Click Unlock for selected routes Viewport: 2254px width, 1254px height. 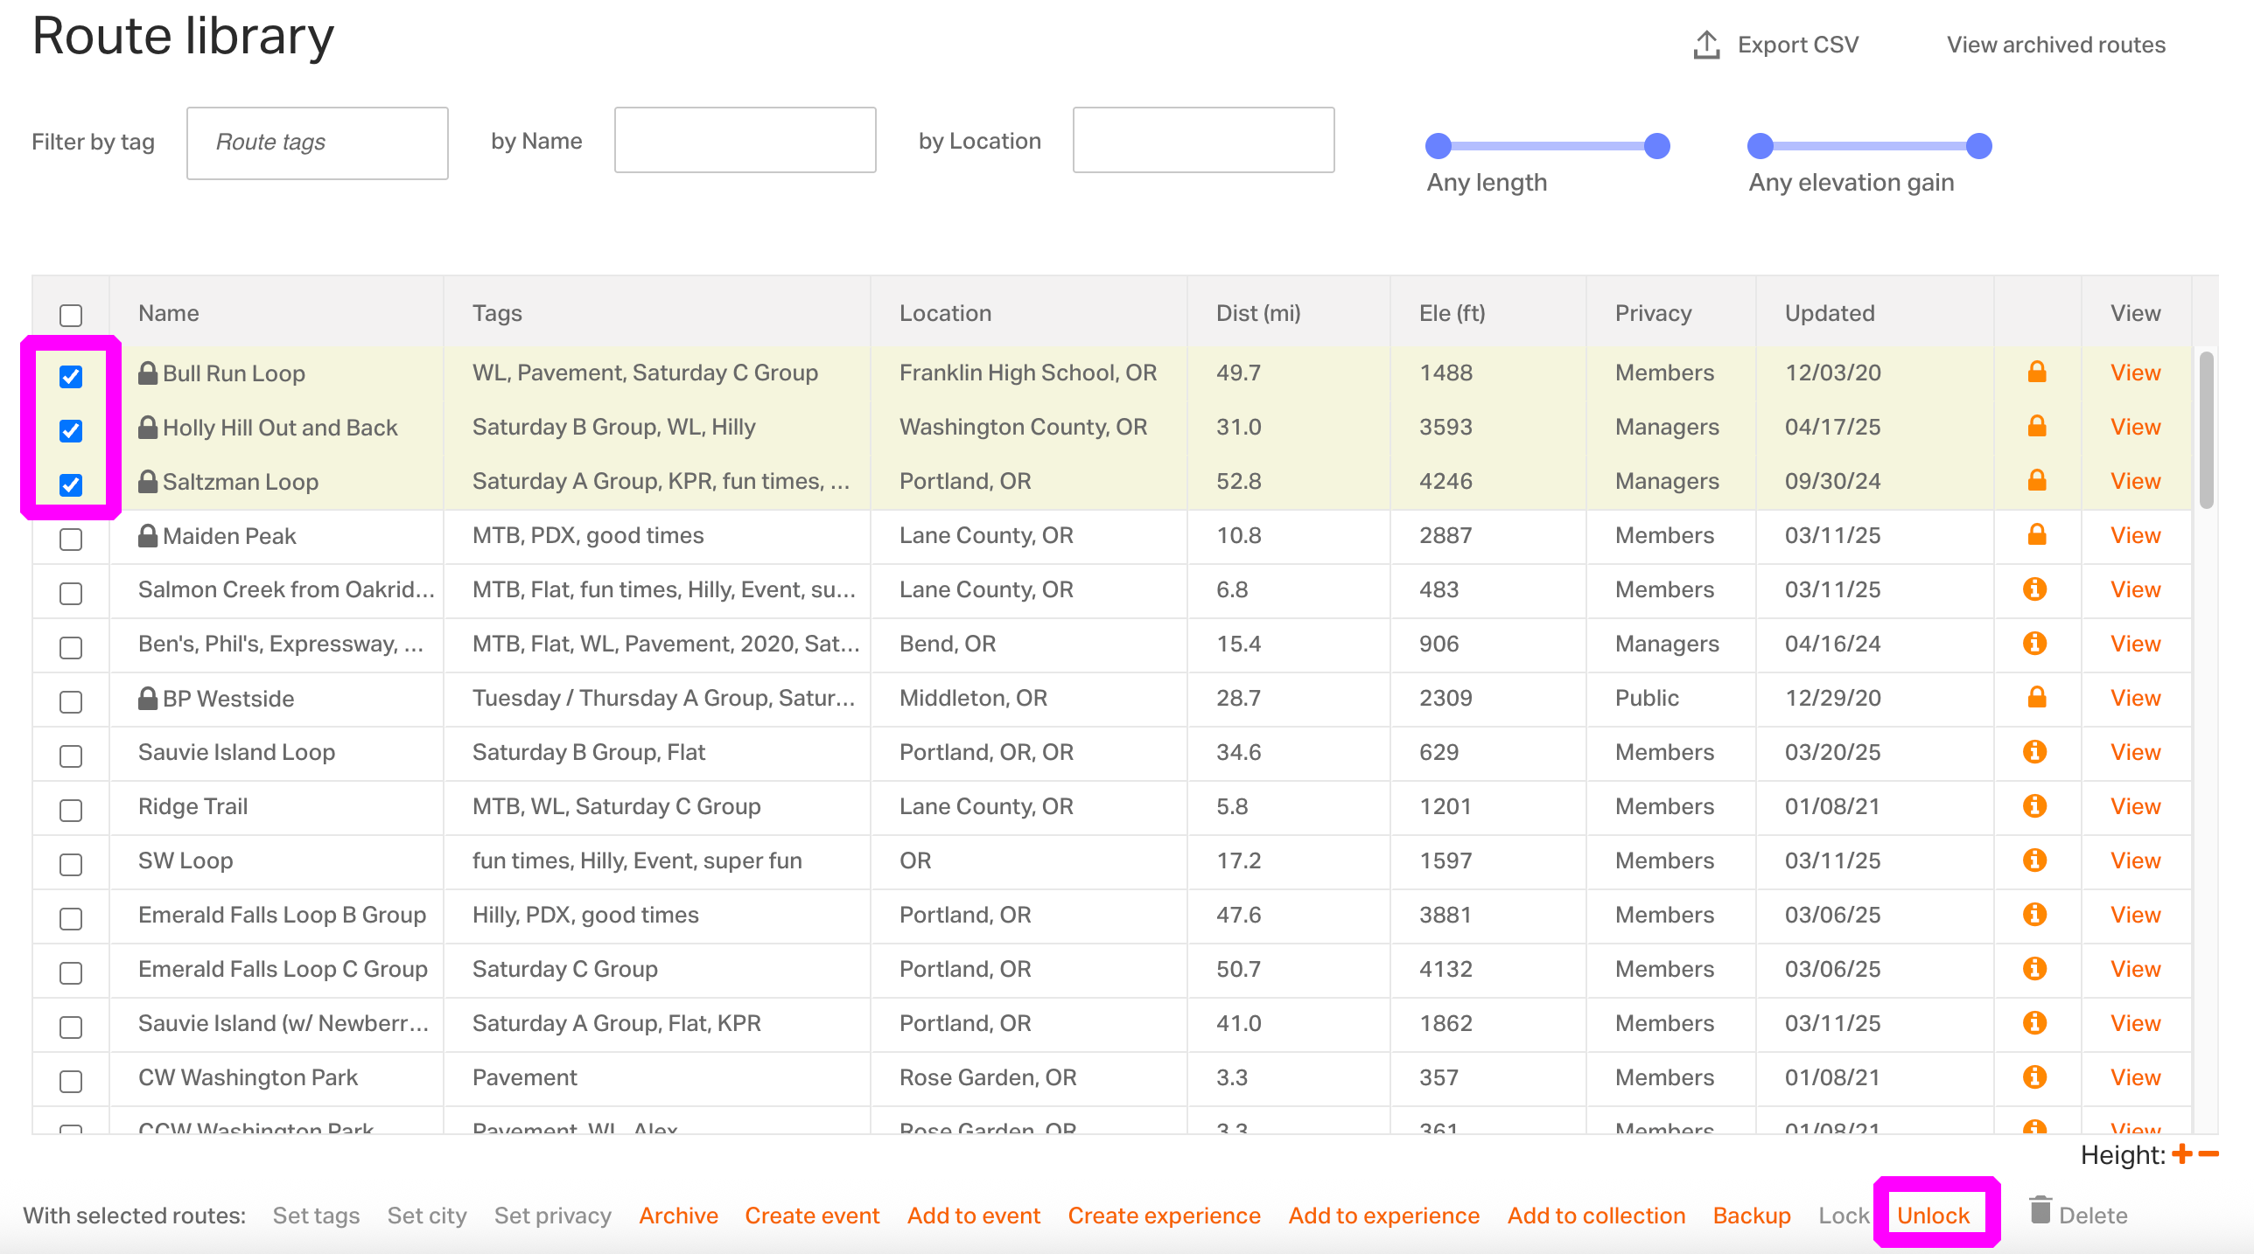point(1934,1216)
